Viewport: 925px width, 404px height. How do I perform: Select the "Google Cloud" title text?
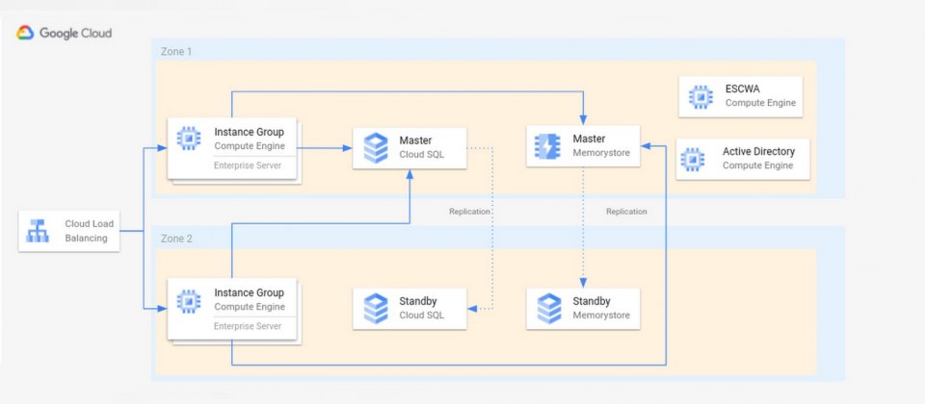click(75, 33)
